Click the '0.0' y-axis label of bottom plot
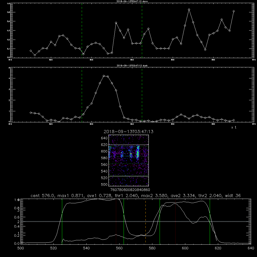Viewport: 257px width, 257px height. tap(17, 243)
